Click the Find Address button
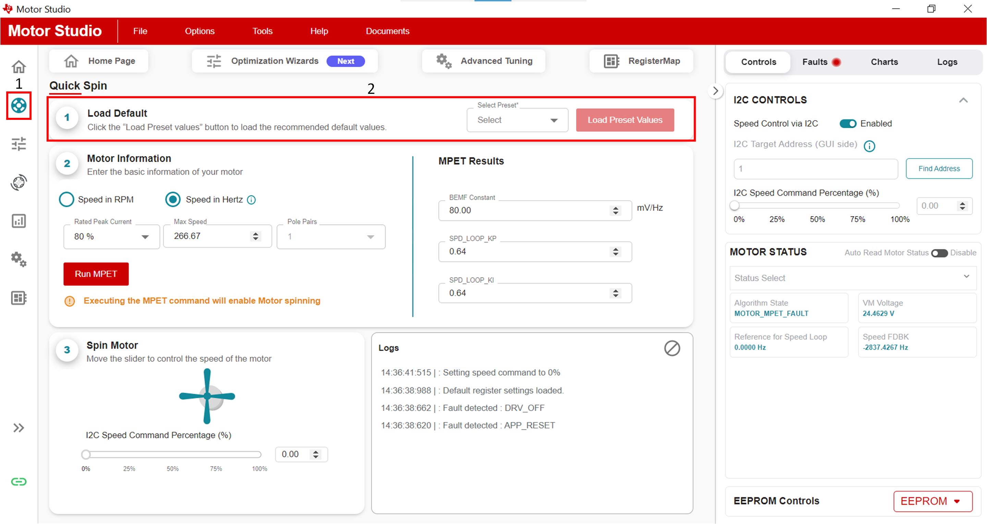987x524 pixels. [x=938, y=169]
